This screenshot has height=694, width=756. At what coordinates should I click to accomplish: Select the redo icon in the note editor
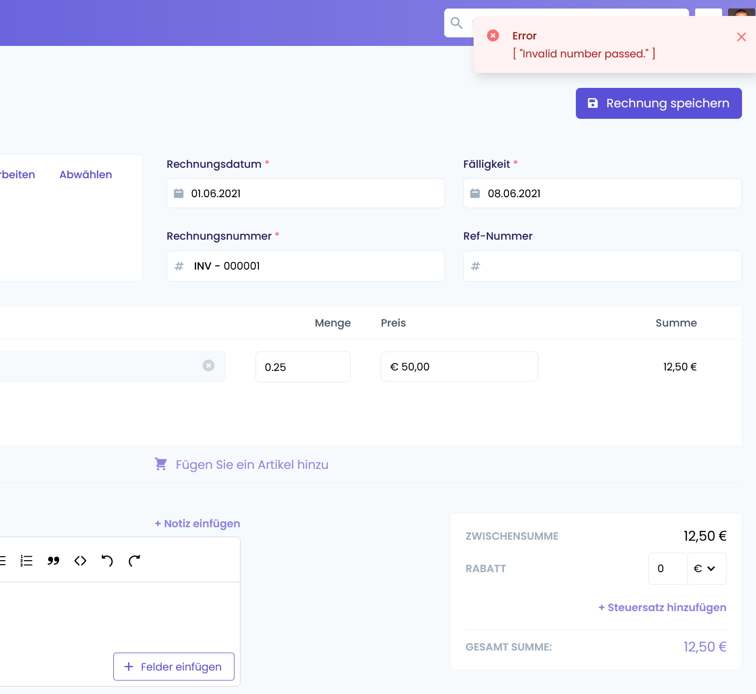point(134,561)
